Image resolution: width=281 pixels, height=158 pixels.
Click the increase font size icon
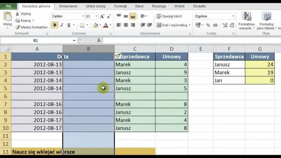(x=102, y=16)
